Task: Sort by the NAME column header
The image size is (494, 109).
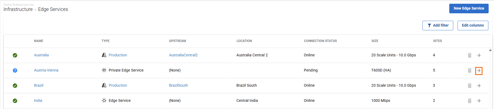Action: coord(39,41)
